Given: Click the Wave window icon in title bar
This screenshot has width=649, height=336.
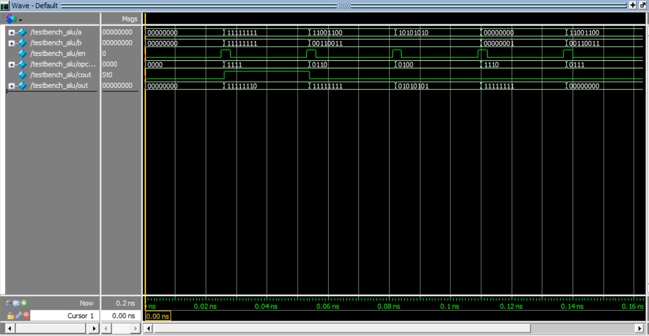Looking at the screenshot, I should point(5,6).
